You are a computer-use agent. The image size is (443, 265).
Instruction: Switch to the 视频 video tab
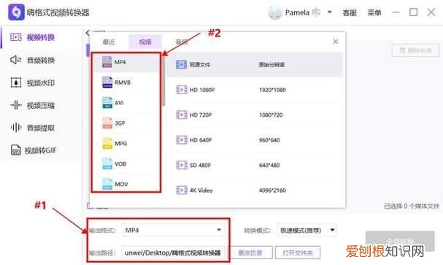(145, 42)
